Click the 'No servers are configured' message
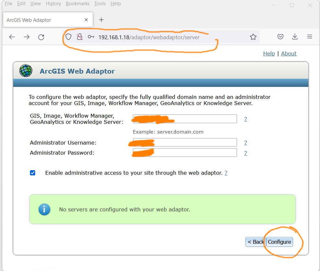The height and width of the screenshot is (271, 320). point(124,209)
